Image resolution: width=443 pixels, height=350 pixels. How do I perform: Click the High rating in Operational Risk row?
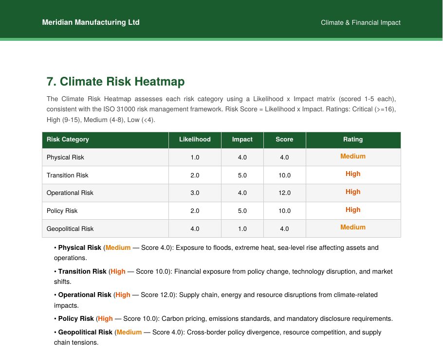tap(353, 192)
